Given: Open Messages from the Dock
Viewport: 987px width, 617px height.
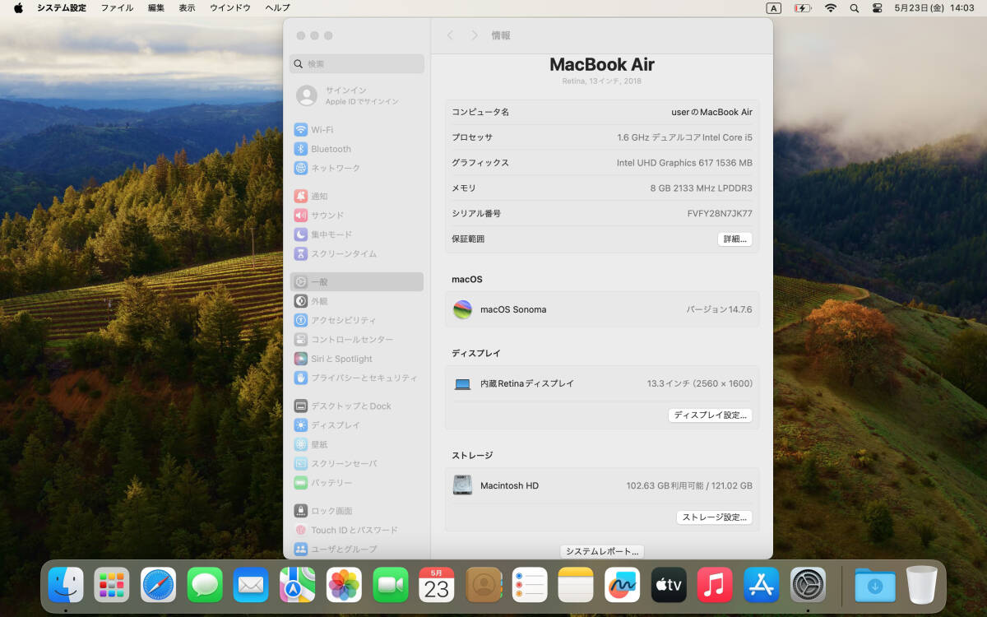Looking at the screenshot, I should [205, 586].
